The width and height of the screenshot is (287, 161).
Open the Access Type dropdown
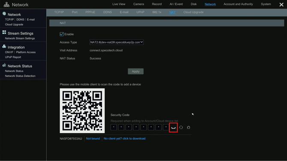pos(117,42)
